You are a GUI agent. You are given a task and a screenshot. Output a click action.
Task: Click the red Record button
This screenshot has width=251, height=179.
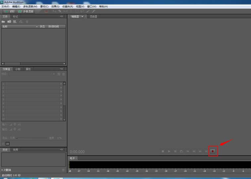(213, 151)
